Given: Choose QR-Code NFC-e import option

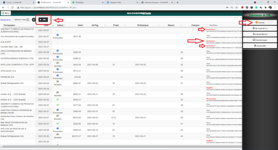Looking at the screenshot, I should pyautogui.click(x=260, y=28).
